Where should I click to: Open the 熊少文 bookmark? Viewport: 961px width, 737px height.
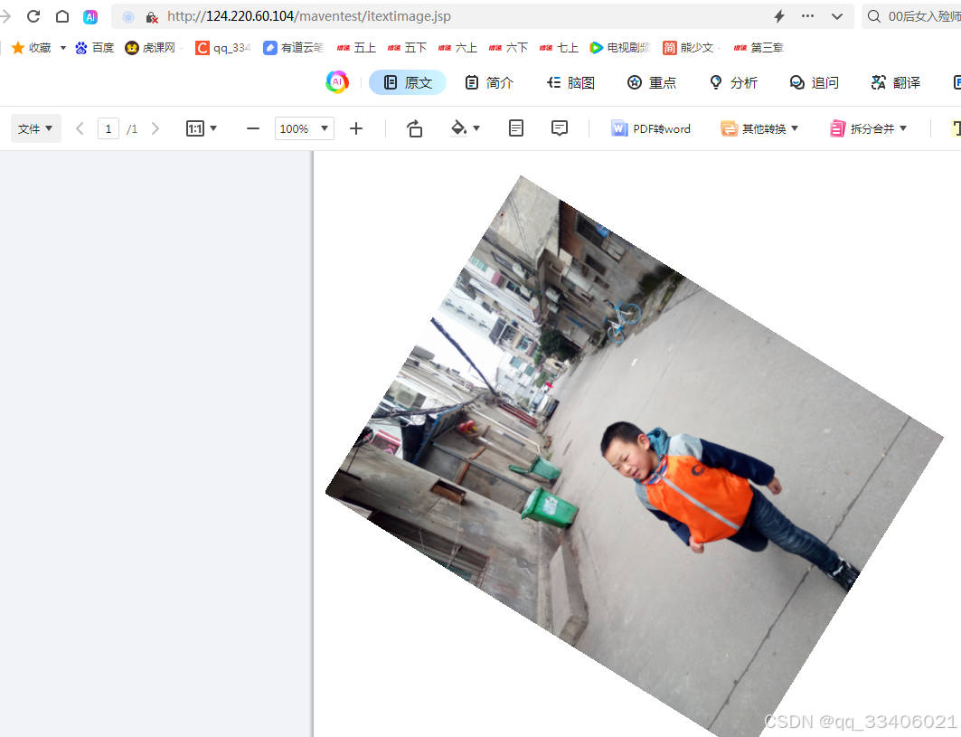point(688,48)
